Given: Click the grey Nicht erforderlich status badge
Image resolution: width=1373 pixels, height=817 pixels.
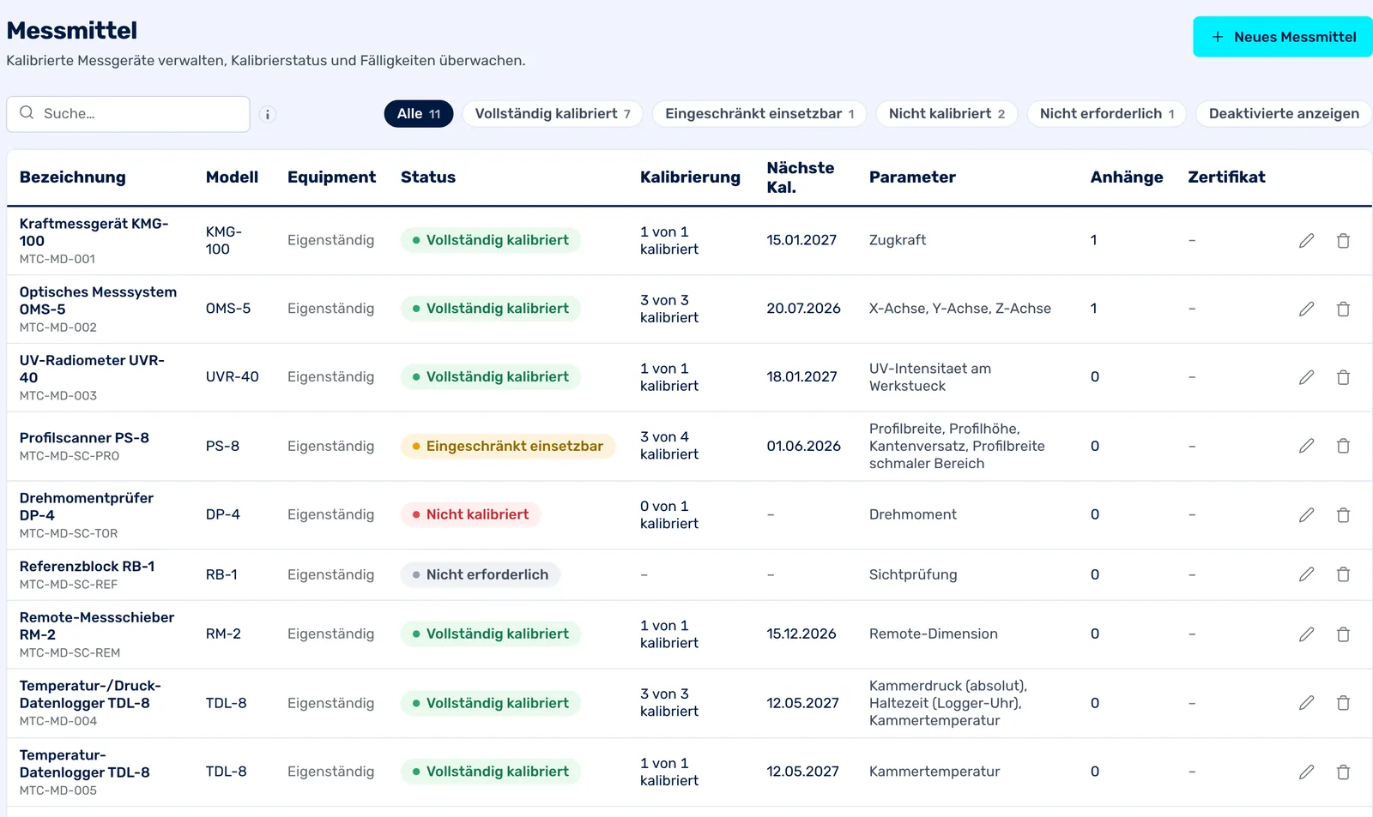Looking at the screenshot, I should point(481,574).
